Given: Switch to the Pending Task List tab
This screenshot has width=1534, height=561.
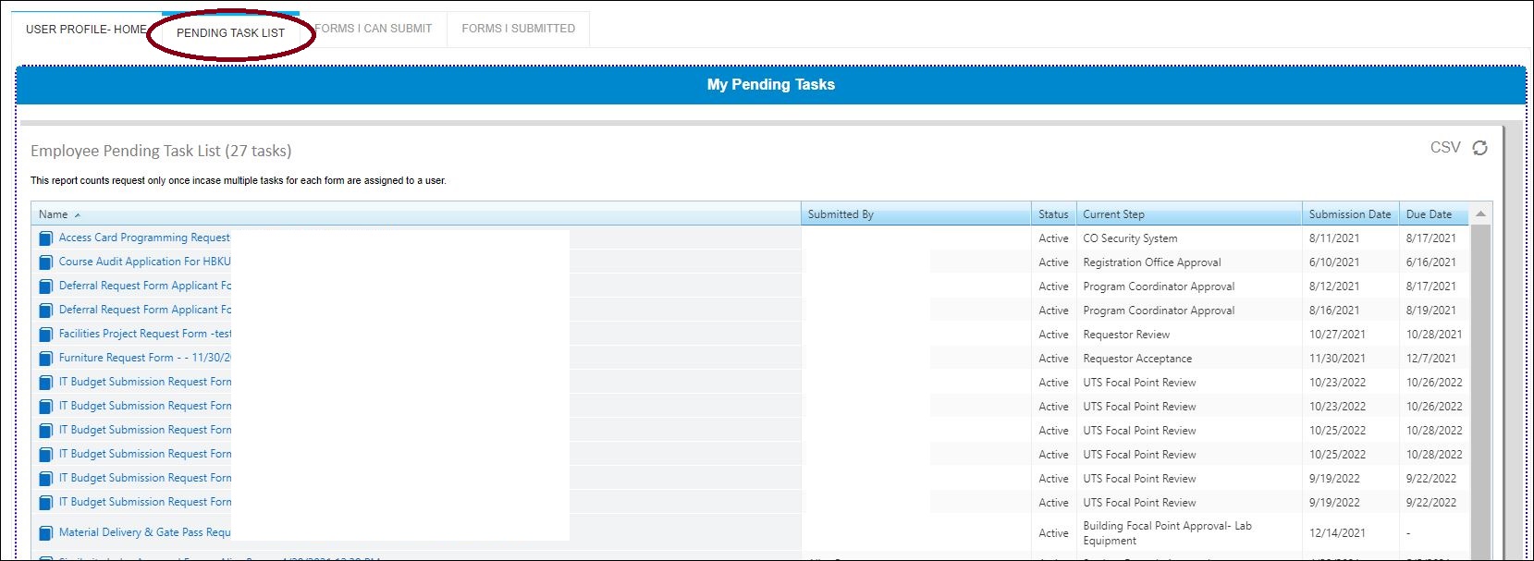Looking at the screenshot, I should (230, 32).
